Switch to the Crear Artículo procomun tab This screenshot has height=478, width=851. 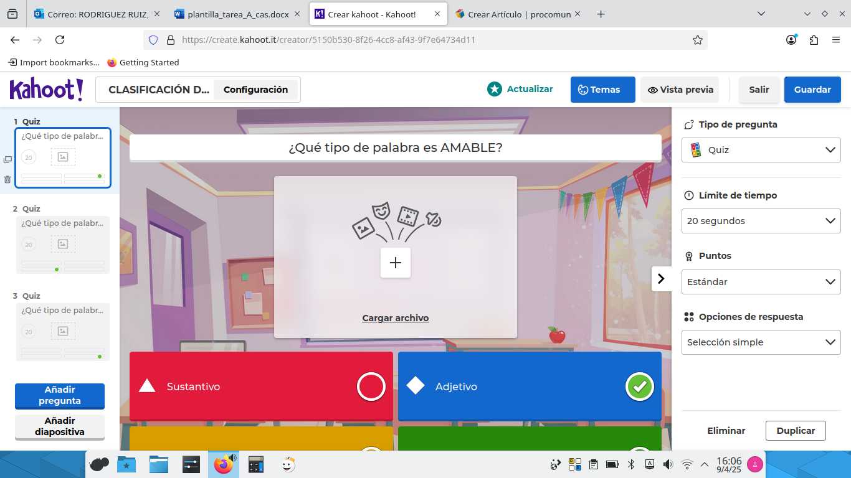(521, 12)
